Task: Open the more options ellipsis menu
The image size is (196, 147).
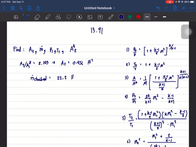Action: 192,8
